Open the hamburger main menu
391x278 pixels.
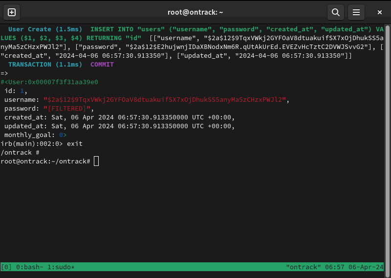pos(357,12)
